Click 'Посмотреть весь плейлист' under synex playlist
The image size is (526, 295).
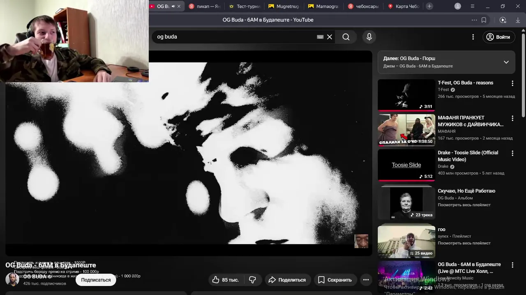point(464,243)
